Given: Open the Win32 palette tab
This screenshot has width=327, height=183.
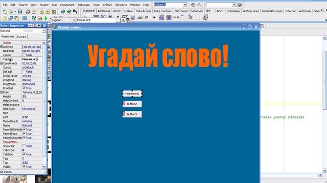Looking at the screenshot, I should tap(116, 11).
